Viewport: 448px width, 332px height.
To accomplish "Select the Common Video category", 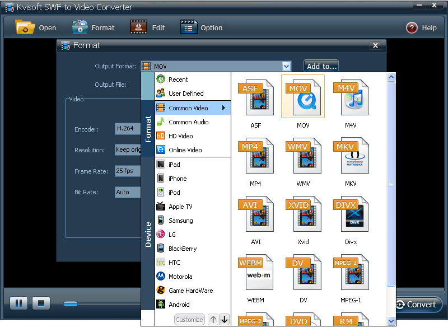I will tap(193, 107).
